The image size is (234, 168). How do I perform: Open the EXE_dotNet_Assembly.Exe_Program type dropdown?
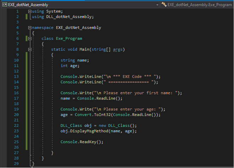tap(197, 5)
